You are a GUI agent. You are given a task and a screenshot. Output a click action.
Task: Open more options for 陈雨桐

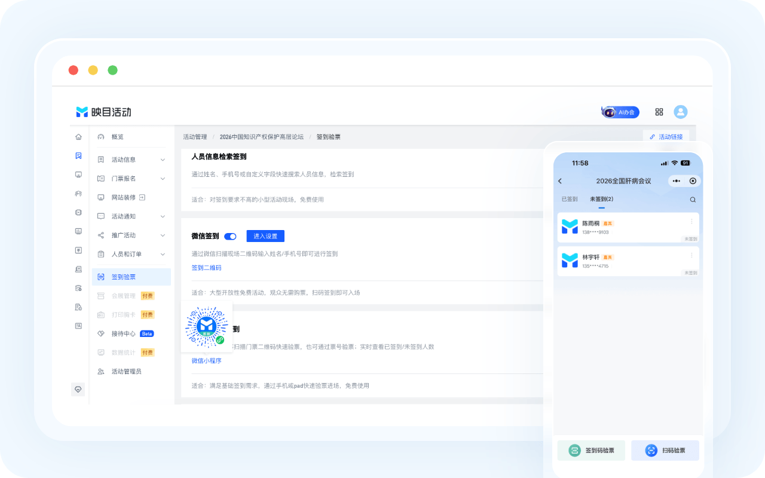pos(692,222)
